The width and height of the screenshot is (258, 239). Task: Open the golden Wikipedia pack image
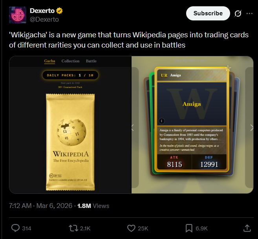coord(70,142)
